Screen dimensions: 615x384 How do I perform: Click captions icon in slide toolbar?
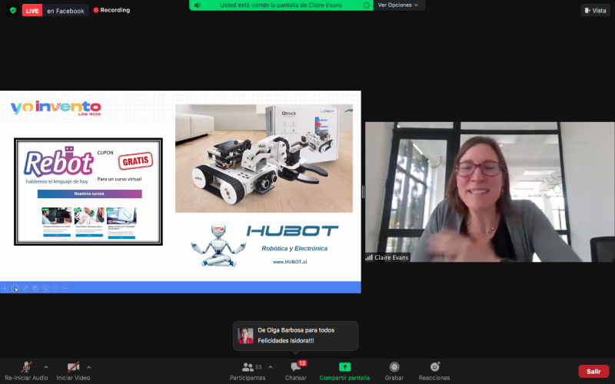click(x=55, y=289)
